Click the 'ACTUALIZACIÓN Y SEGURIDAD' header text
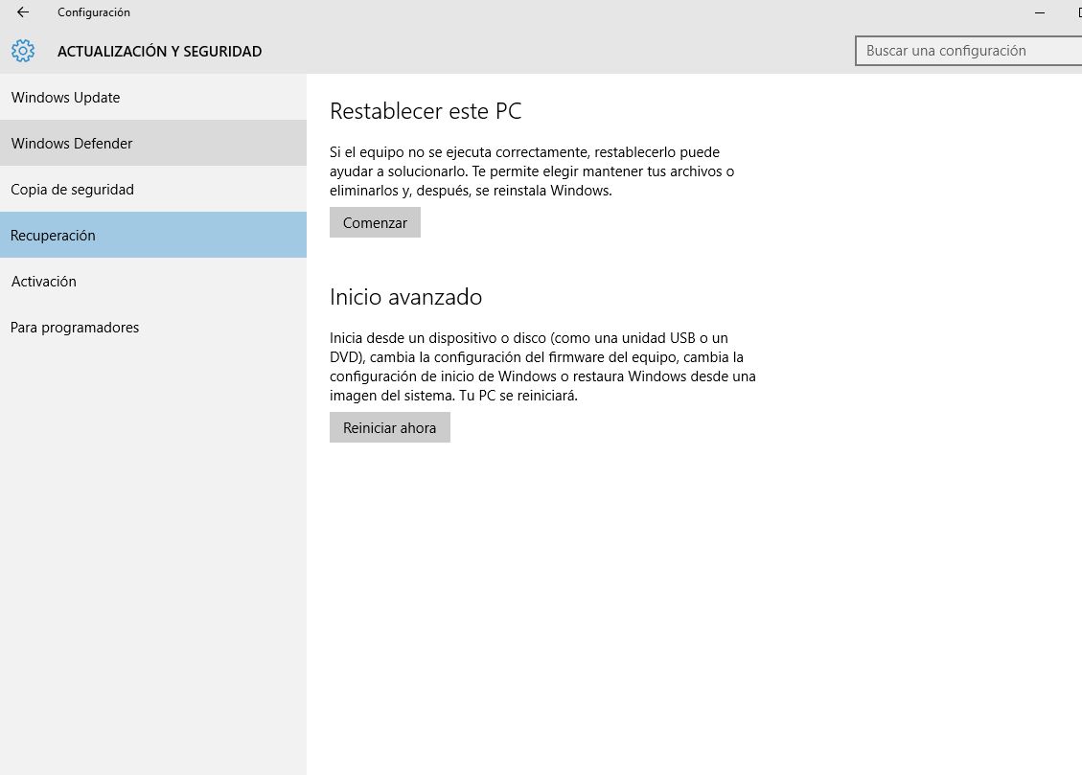1082x775 pixels. coord(159,52)
